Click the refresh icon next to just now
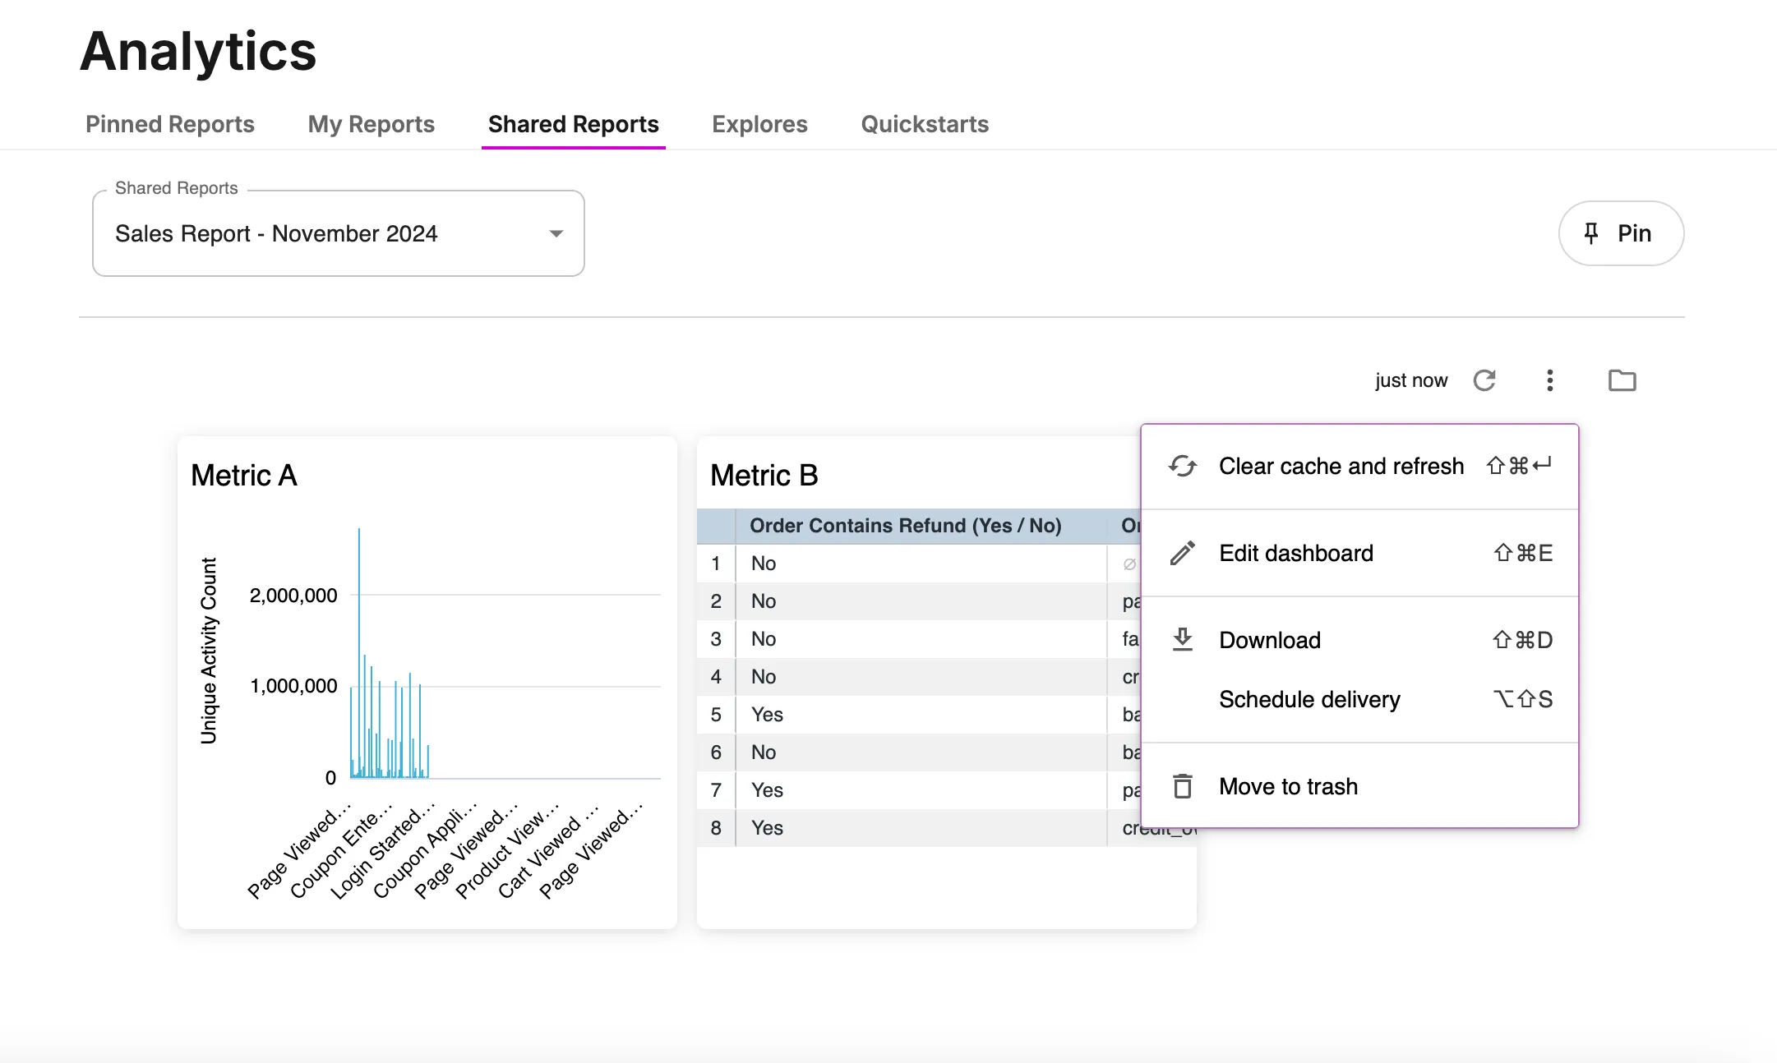Viewport: 1777px width, 1063px height. click(1484, 380)
